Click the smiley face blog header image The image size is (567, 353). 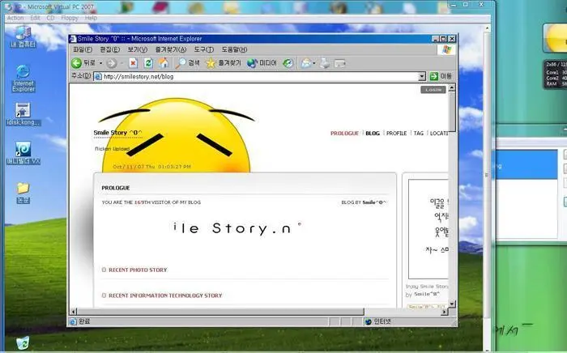point(177,135)
